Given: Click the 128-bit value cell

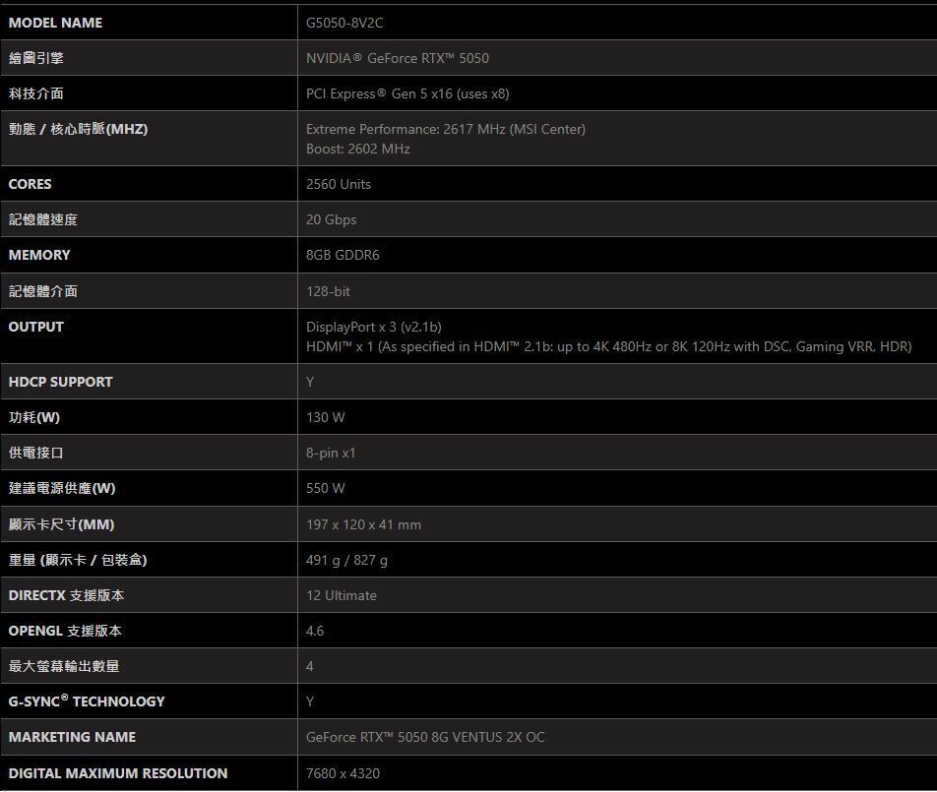Looking at the screenshot, I should click(x=328, y=291).
